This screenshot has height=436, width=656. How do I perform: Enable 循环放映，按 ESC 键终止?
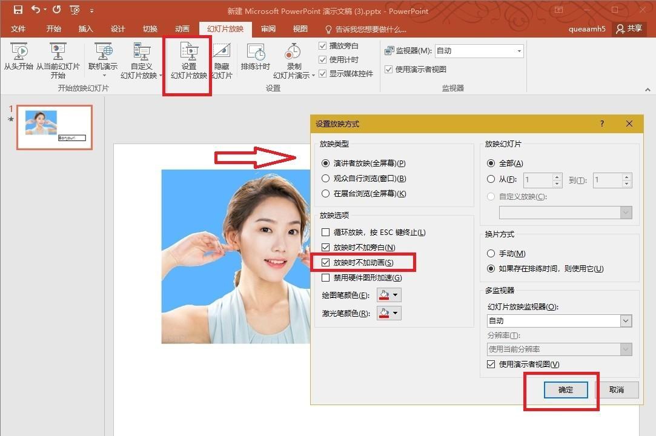pos(326,232)
